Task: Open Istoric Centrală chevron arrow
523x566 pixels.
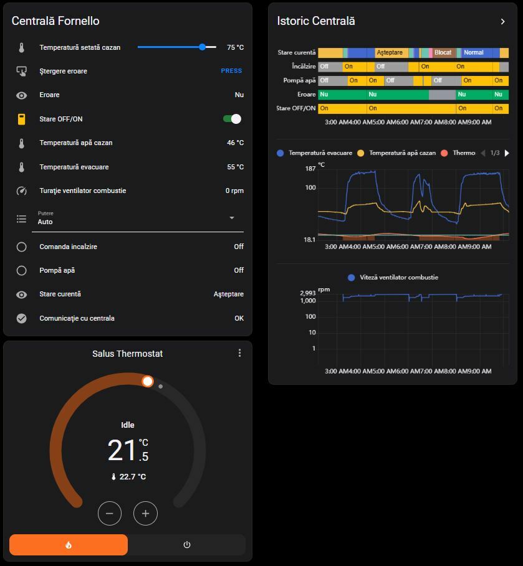Action: (x=503, y=22)
